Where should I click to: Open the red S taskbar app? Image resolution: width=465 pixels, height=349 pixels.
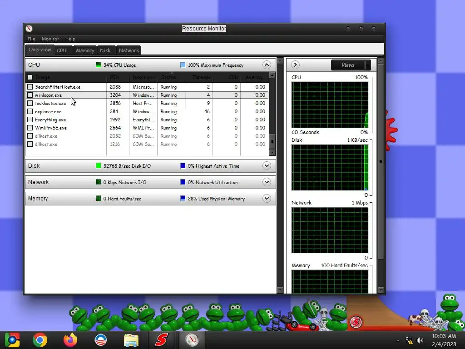(x=161, y=340)
